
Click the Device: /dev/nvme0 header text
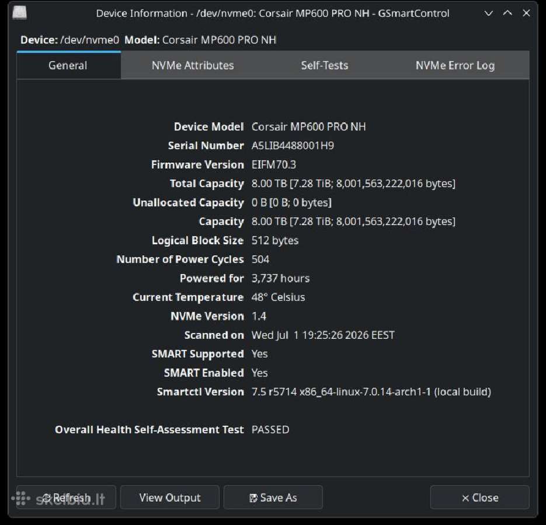[69, 40]
